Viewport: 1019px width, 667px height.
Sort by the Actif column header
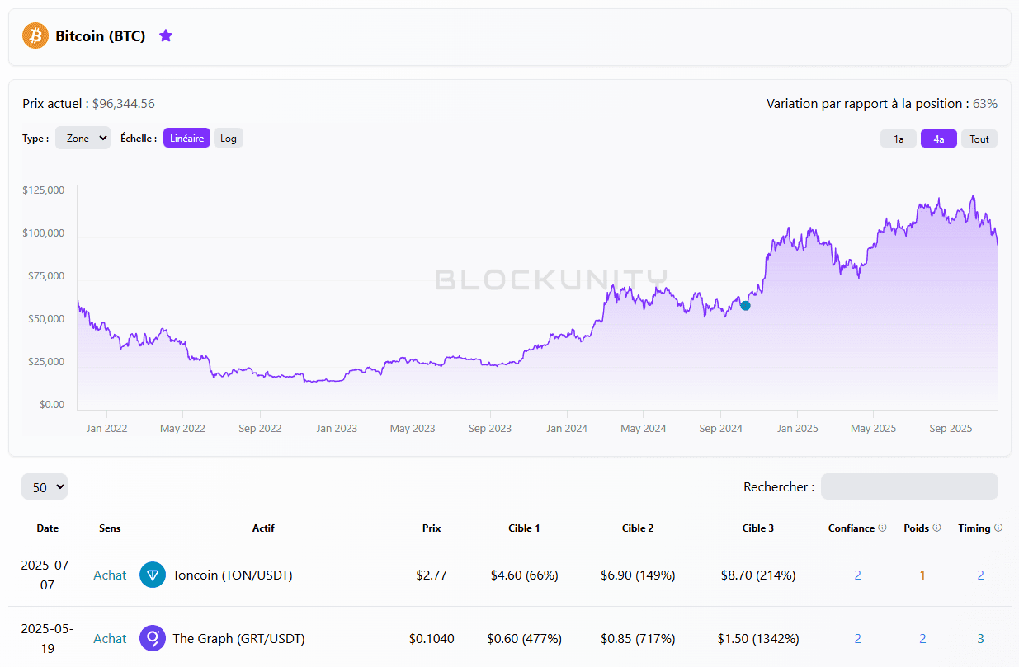(263, 528)
